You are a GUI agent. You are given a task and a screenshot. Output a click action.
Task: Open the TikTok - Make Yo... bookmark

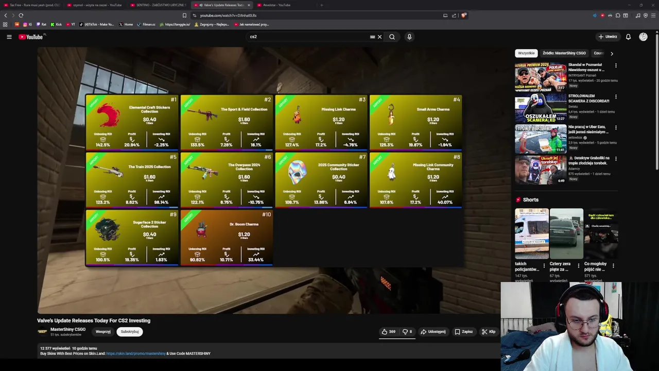(98, 24)
